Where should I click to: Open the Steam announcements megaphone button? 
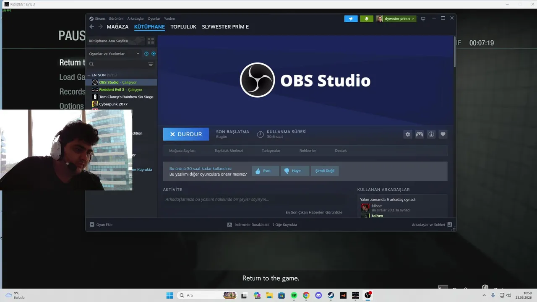(x=351, y=18)
